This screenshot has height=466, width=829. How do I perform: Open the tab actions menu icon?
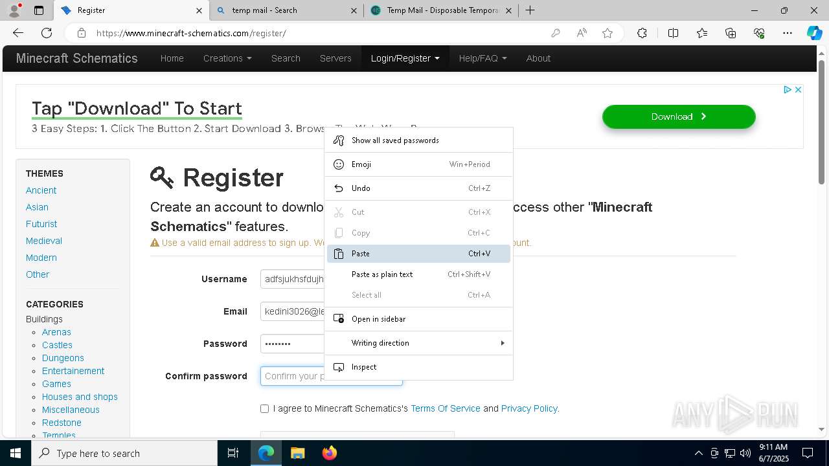pyautogui.click(x=39, y=10)
